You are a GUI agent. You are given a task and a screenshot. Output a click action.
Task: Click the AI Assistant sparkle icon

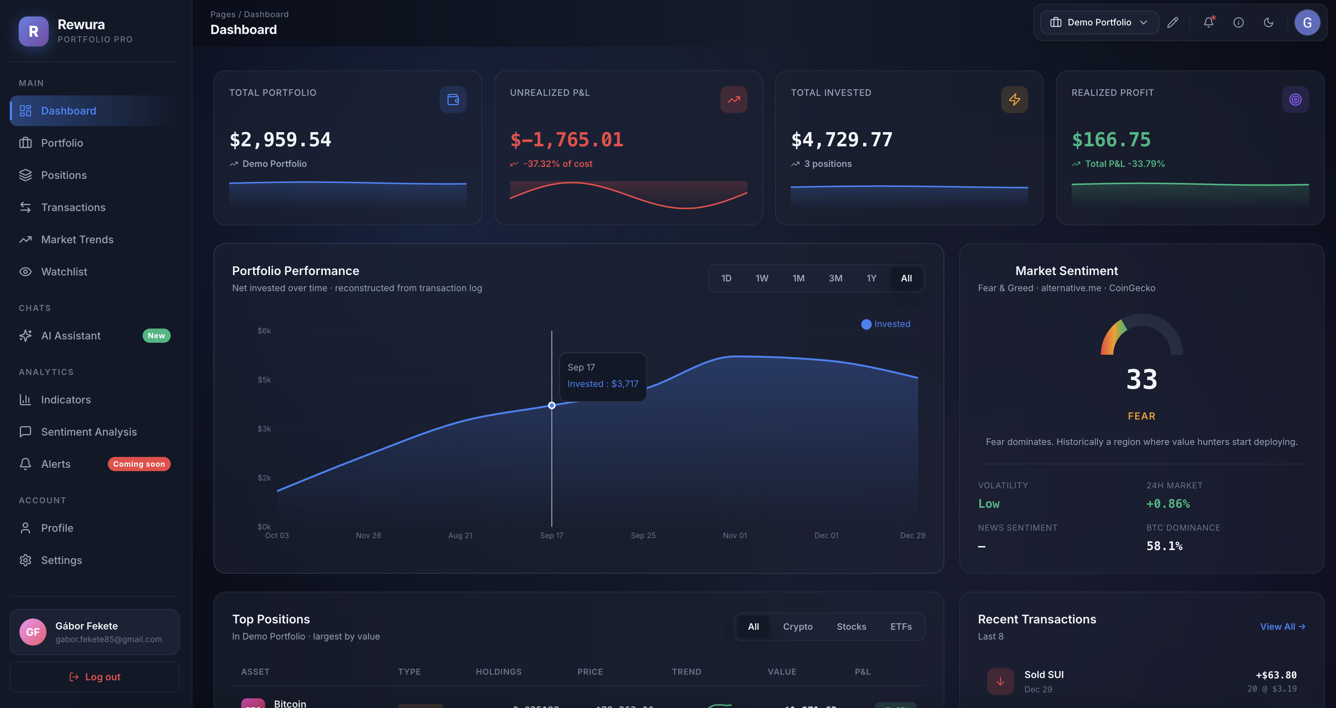coord(25,336)
